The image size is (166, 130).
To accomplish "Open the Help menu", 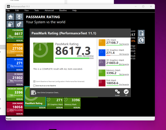I will 74,10.
